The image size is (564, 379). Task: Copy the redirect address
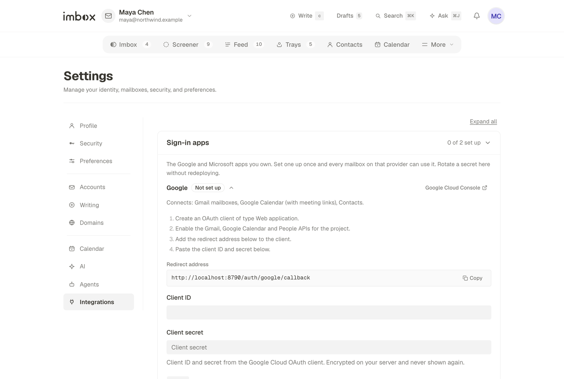(472, 278)
